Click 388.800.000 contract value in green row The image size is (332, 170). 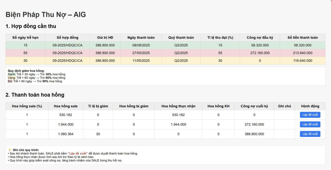click(x=105, y=45)
